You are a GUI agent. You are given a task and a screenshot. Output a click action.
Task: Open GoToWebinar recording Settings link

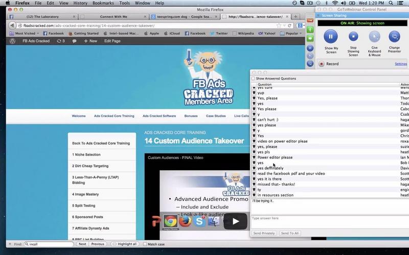401,64
